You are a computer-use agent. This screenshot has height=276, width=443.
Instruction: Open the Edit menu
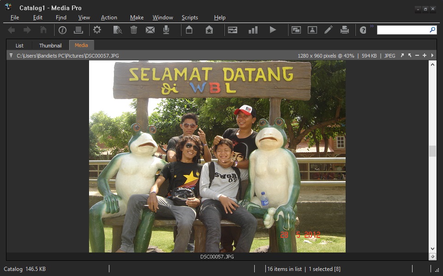[37, 18]
